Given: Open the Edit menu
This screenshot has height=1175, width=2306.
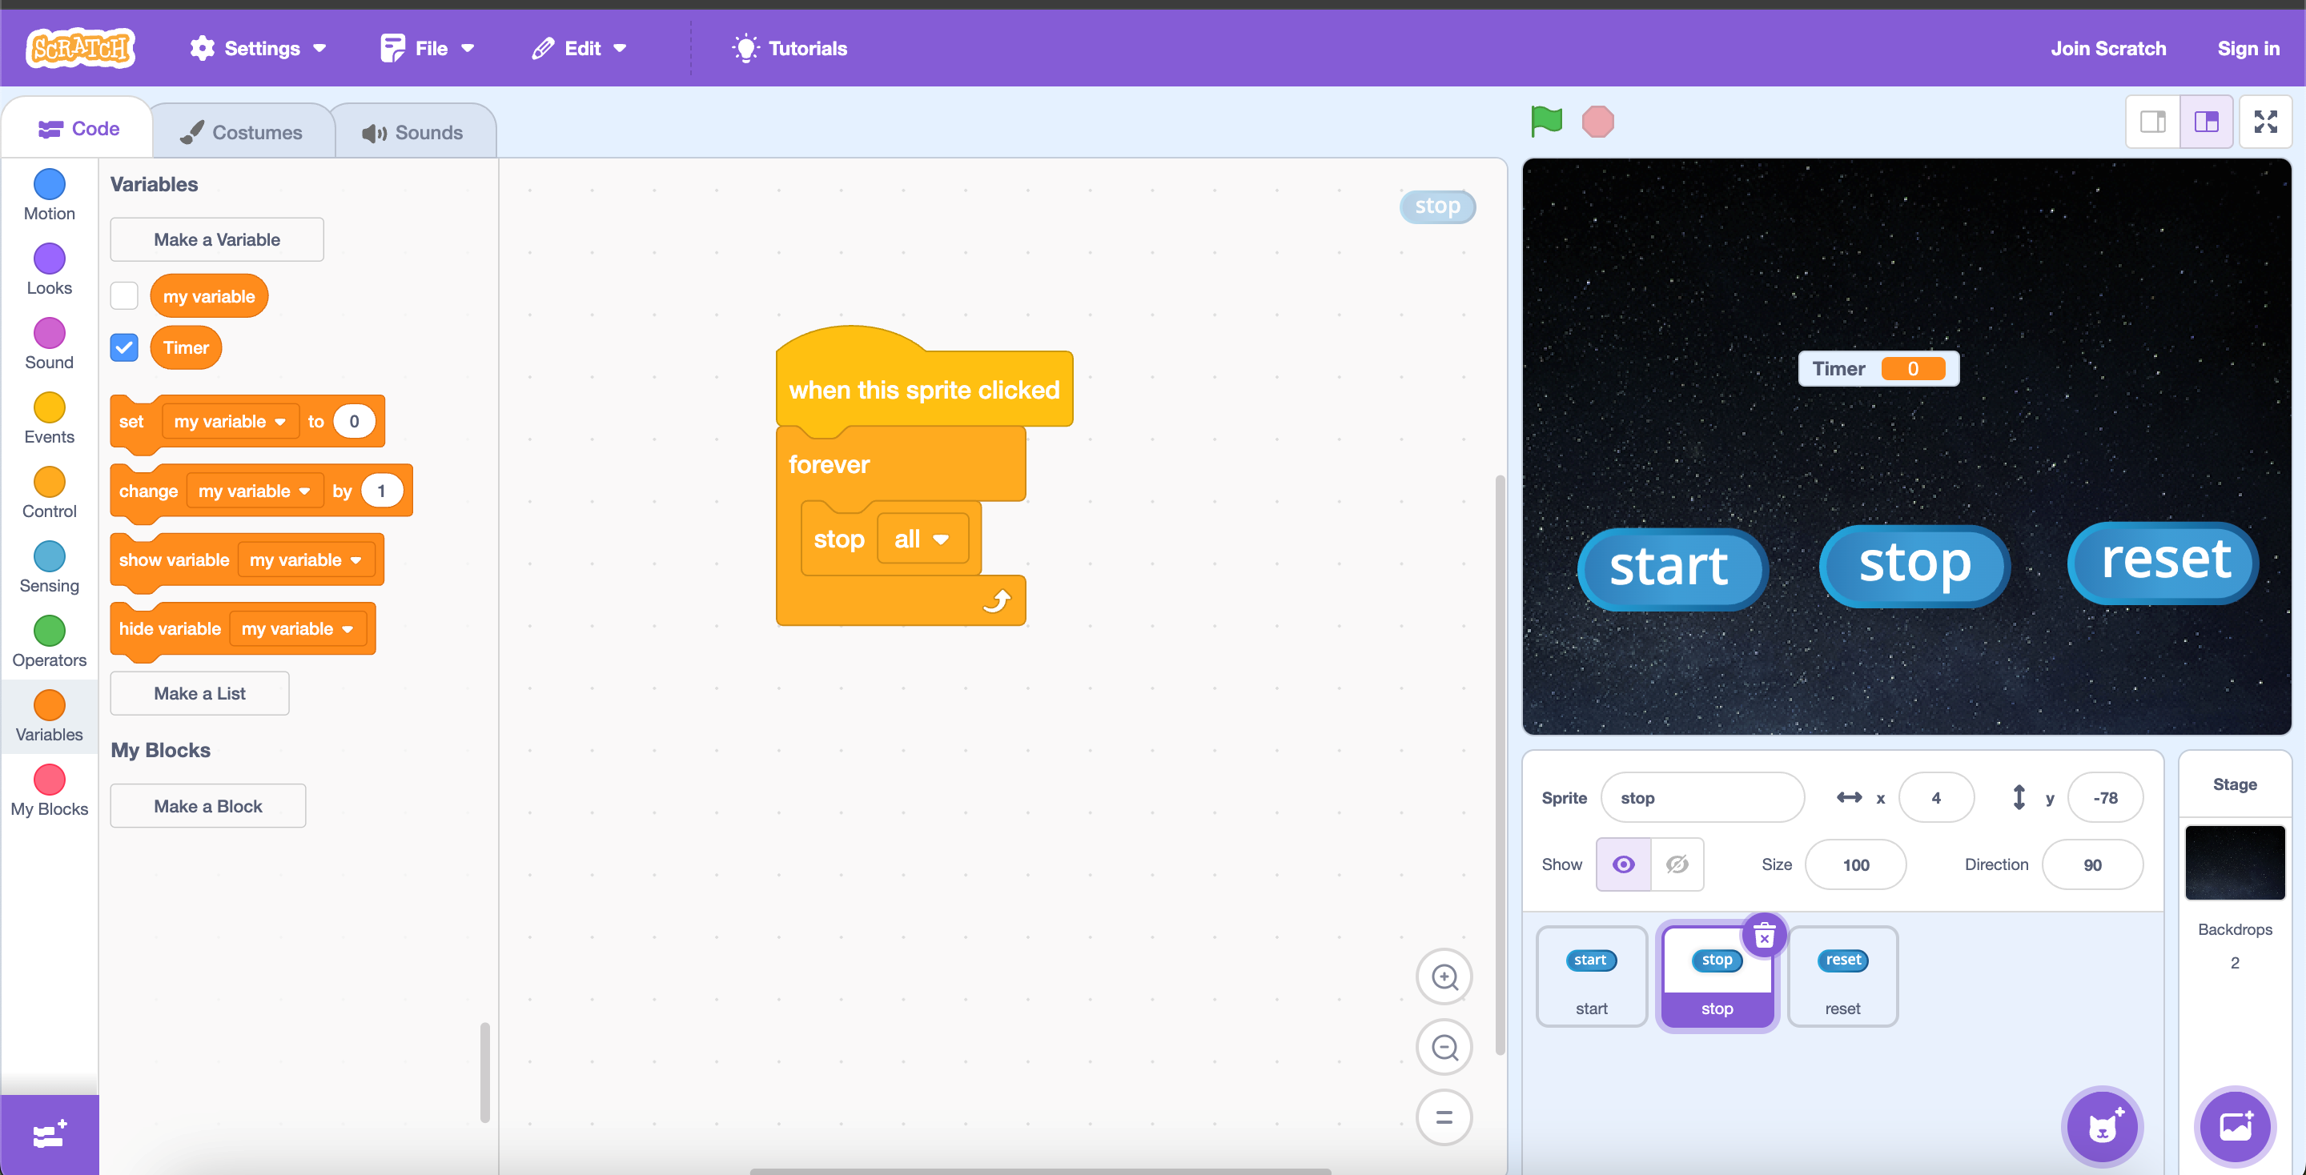Looking at the screenshot, I should click(578, 48).
